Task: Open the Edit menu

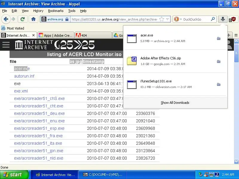Action: click(x=14, y=11)
